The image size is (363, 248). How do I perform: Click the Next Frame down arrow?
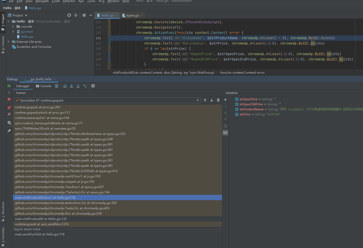(x=212, y=100)
